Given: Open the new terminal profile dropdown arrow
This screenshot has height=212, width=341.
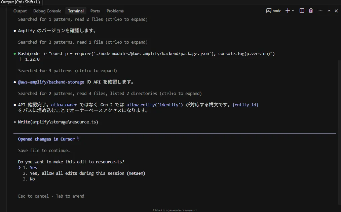Looking at the screenshot, I should [x=293, y=11].
